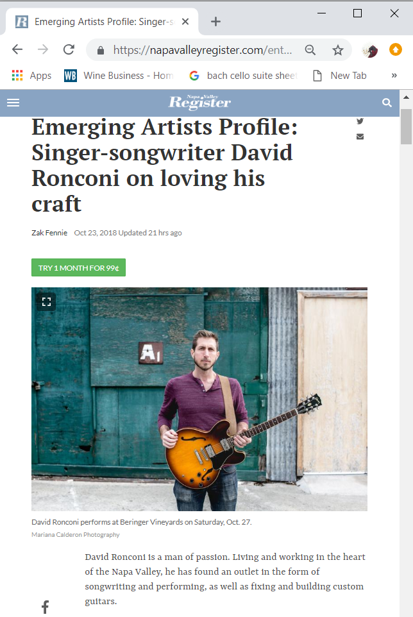Open the user profile avatar
This screenshot has width=413, height=617.
click(370, 50)
